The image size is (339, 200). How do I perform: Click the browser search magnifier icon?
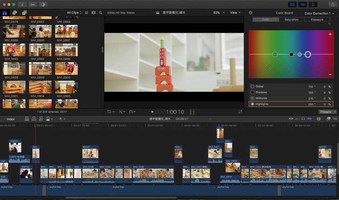(101, 13)
